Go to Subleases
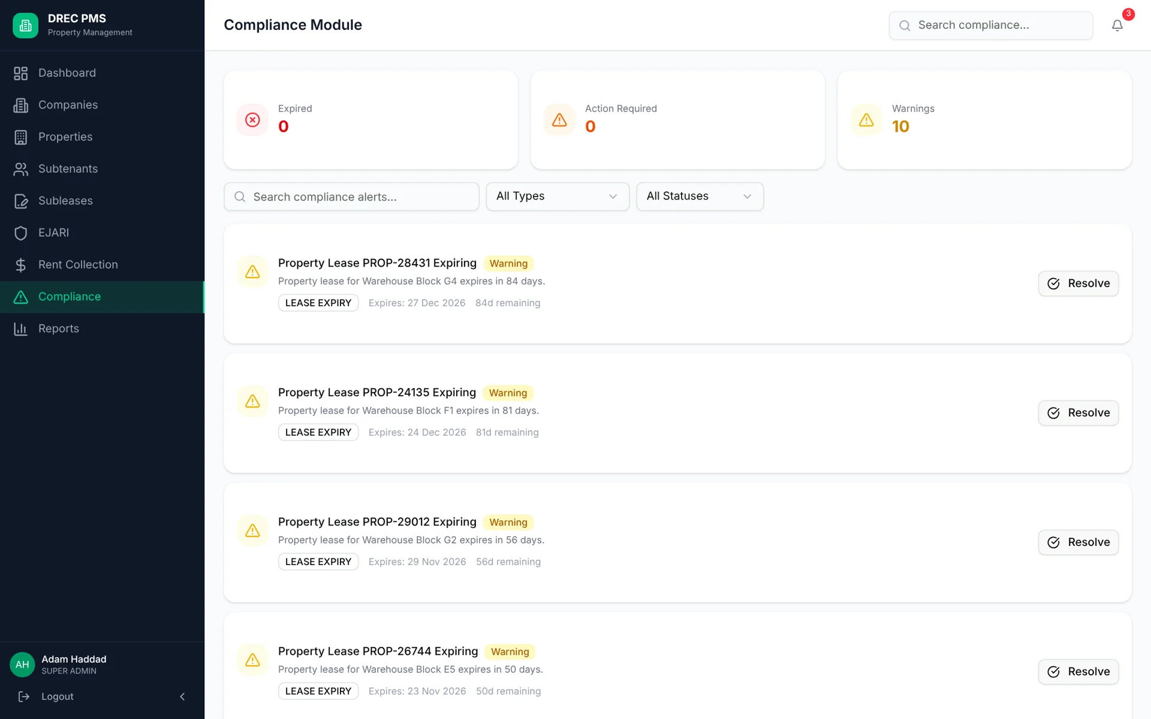The height and width of the screenshot is (719, 1151). point(102,201)
